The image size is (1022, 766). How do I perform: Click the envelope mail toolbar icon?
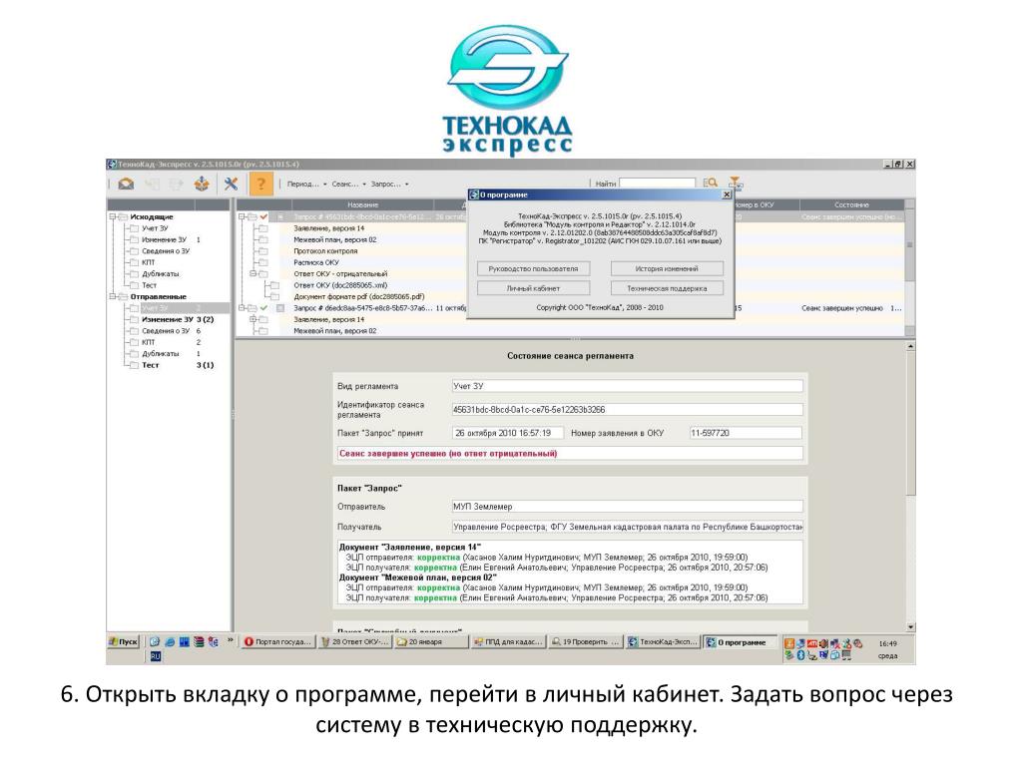(x=126, y=184)
